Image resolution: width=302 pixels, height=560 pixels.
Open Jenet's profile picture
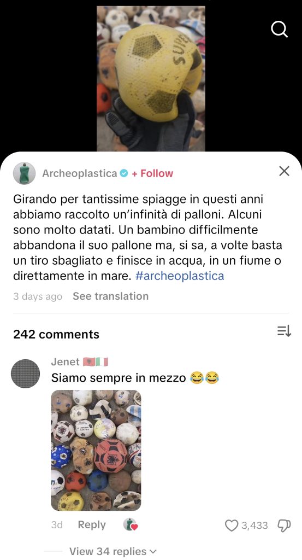25,374
